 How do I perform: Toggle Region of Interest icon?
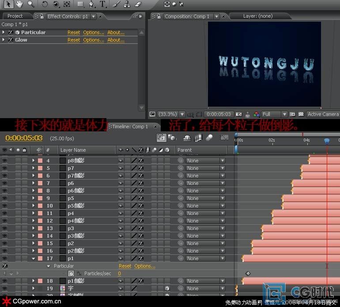pos(292,114)
